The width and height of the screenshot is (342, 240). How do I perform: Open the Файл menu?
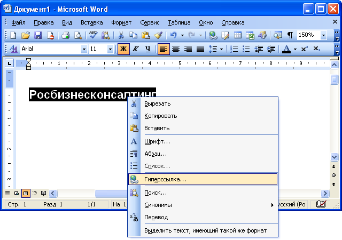pyautogui.click(x=18, y=22)
